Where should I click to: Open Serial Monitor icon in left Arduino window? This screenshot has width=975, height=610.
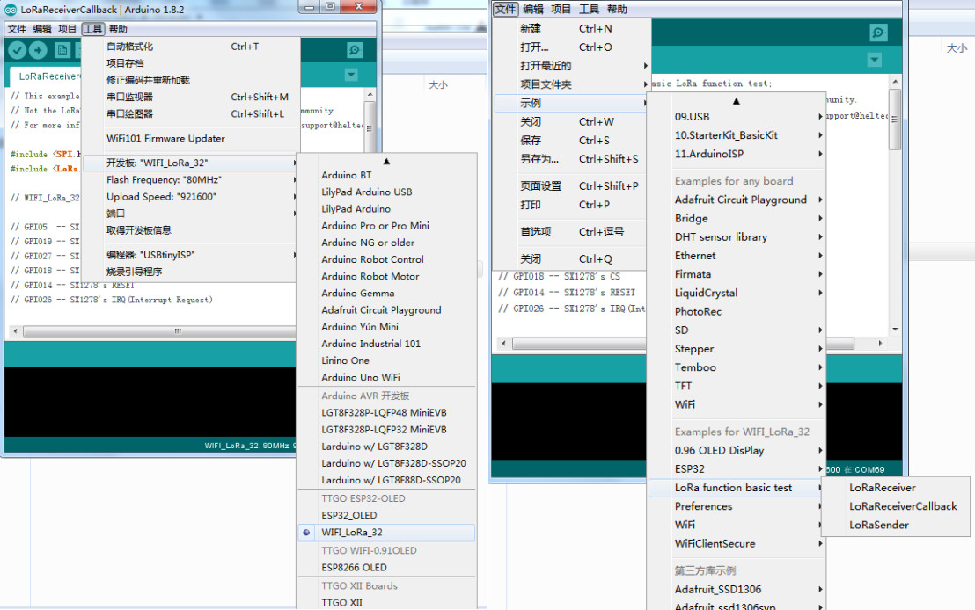click(355, 50)
